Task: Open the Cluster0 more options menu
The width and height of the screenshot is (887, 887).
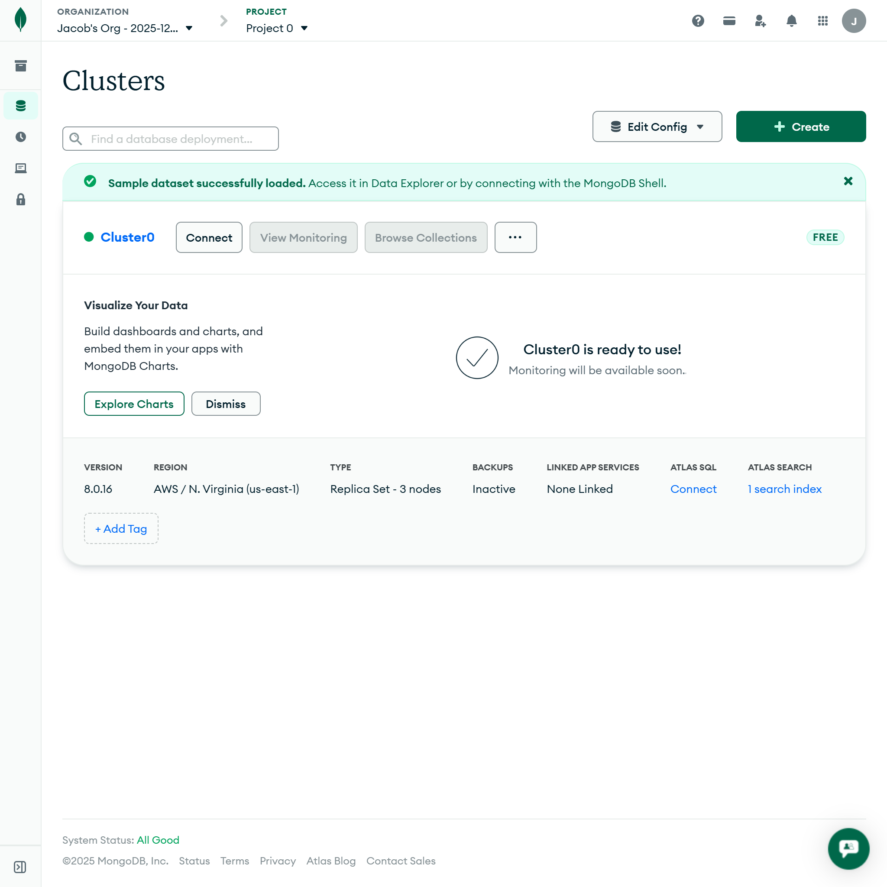Action: click(515, 237)
